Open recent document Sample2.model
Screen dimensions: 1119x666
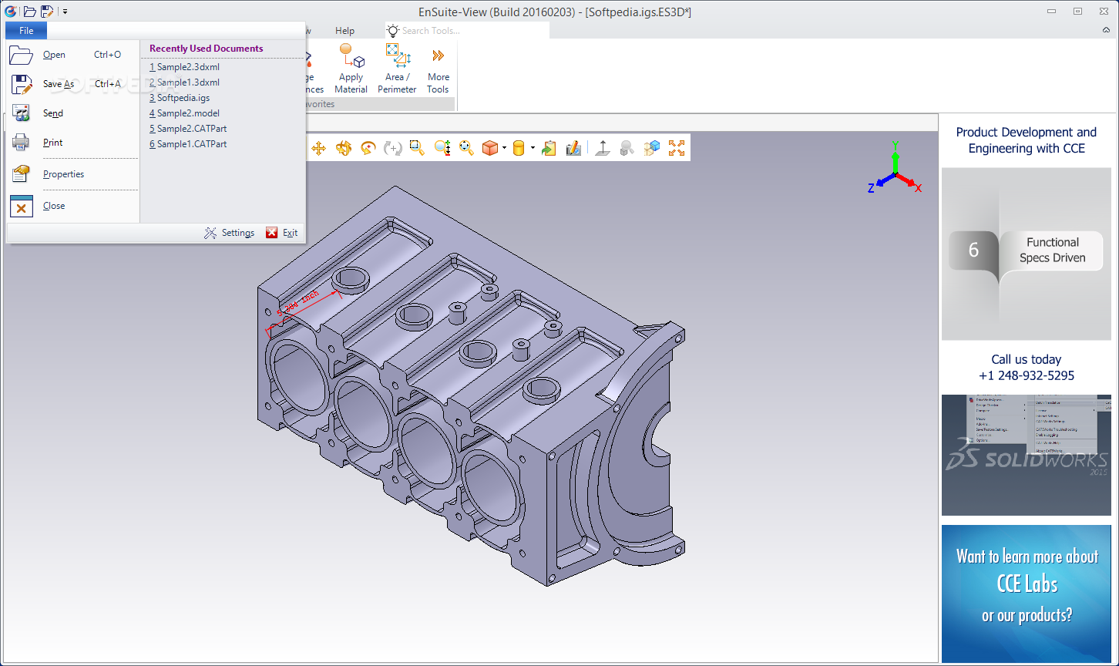(185, 113)
